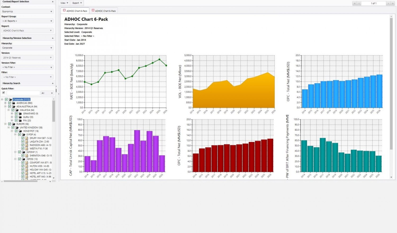Toggle the Quick Filter checkbox
The image size is (397, 233).
click(3, 93)
